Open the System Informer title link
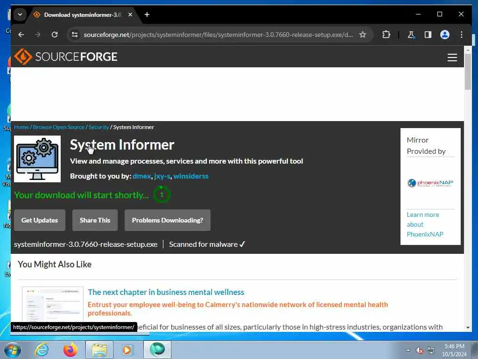Screen dimensions: 478x359 (x=122, y=145)
